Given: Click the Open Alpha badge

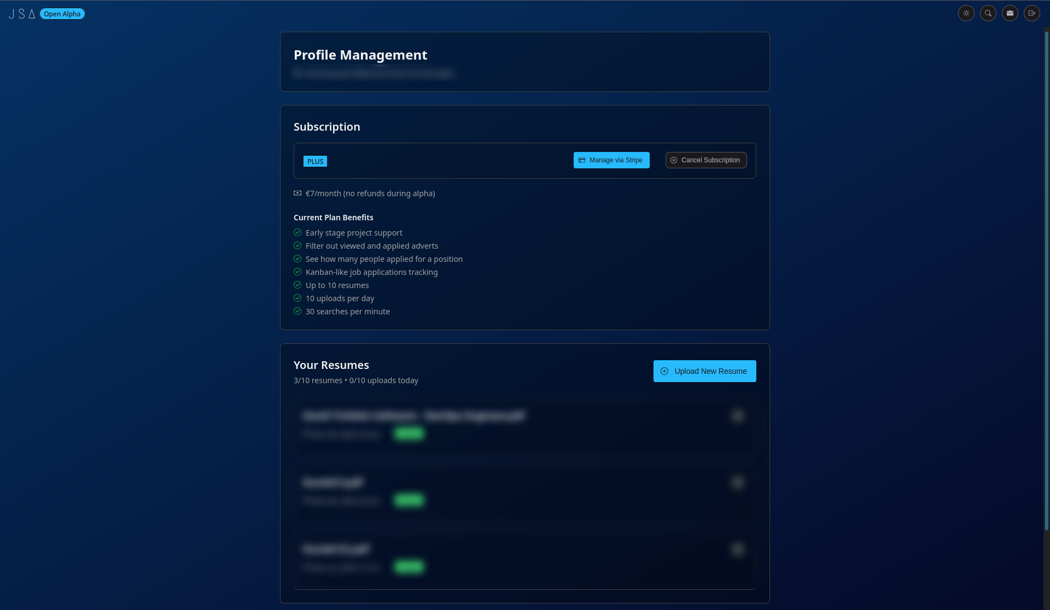Looking at the screenshot, I should 62,14.
